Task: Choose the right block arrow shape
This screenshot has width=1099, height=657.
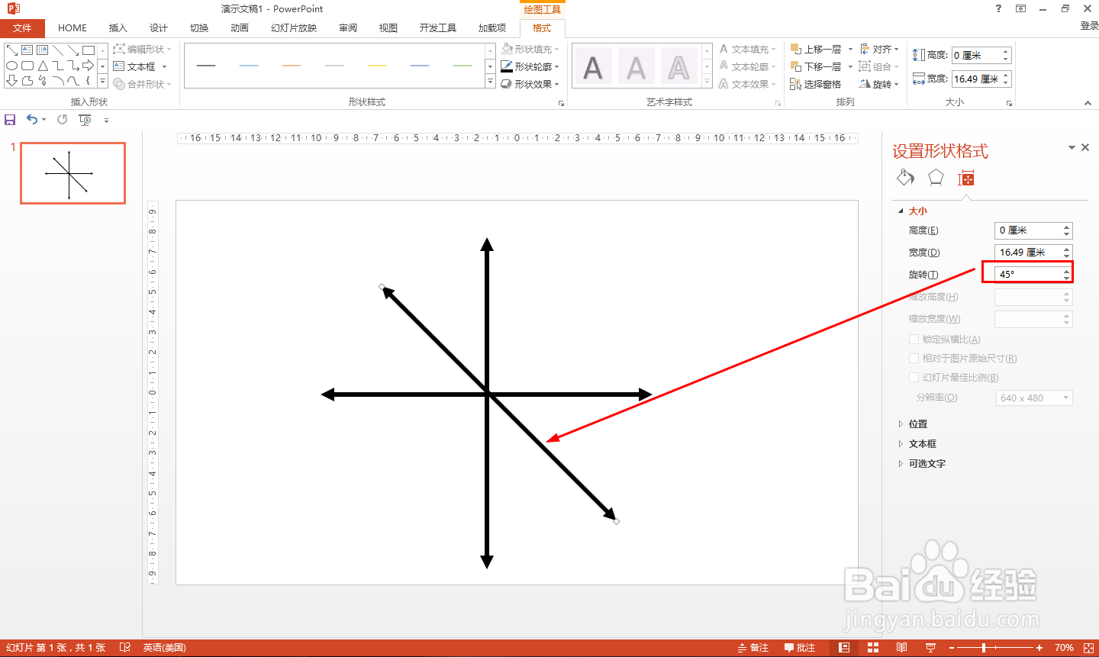Action: (89, 66)
